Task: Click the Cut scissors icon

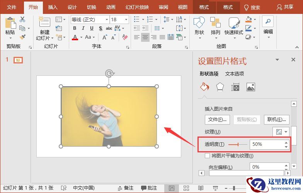Action: pyautogui.click(x=22, y=19)
